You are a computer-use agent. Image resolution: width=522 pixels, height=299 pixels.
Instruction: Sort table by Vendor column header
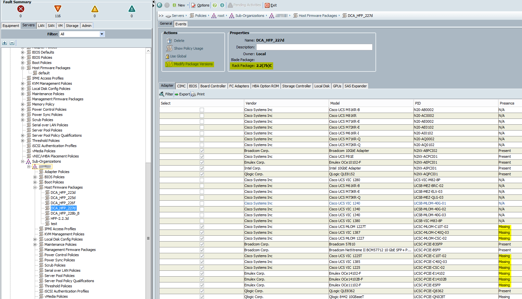pyautogui.click(x=286, y=103)
